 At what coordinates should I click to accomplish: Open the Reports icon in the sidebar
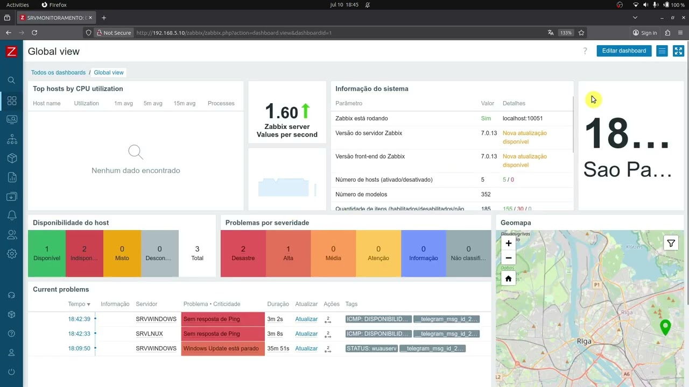[11, 177]
